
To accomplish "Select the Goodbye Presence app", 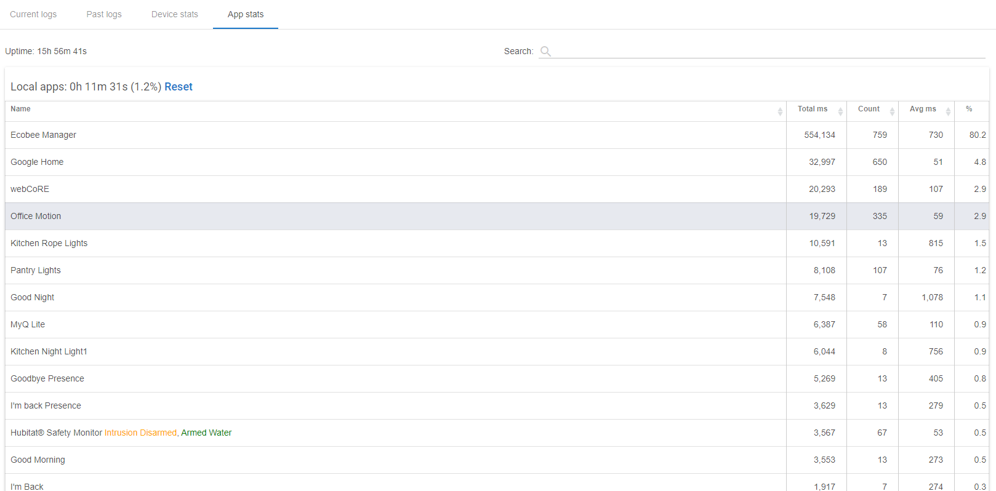I will 47,378.
